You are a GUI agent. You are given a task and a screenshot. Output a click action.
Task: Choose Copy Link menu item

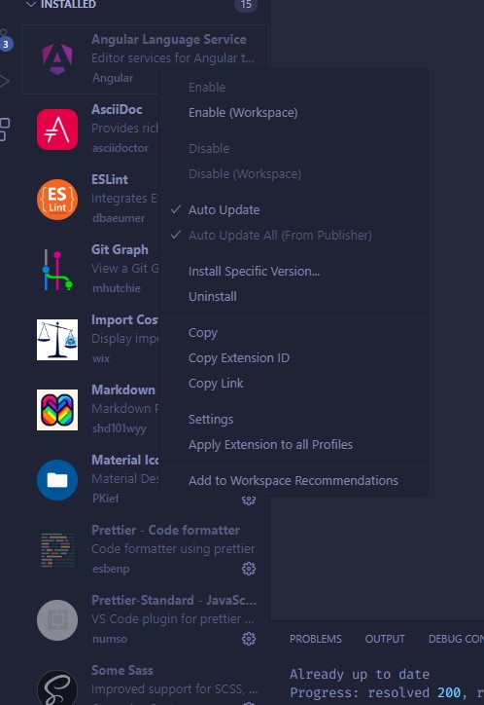[216, 383]
